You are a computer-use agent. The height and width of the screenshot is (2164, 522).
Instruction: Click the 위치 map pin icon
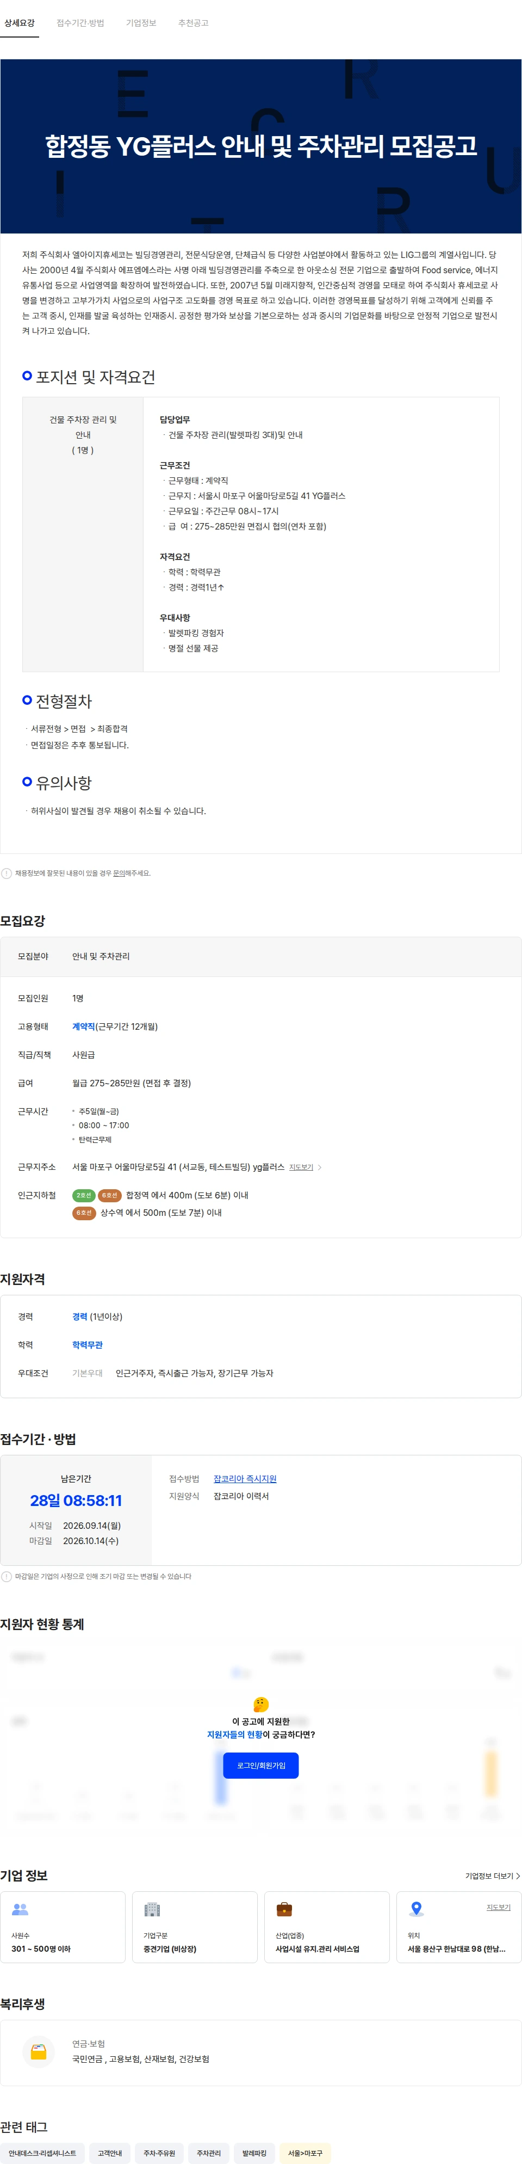(x=417, y=1909)
